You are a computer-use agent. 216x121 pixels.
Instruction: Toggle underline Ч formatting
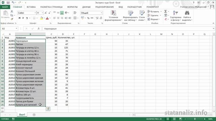(x=27, y=18)
